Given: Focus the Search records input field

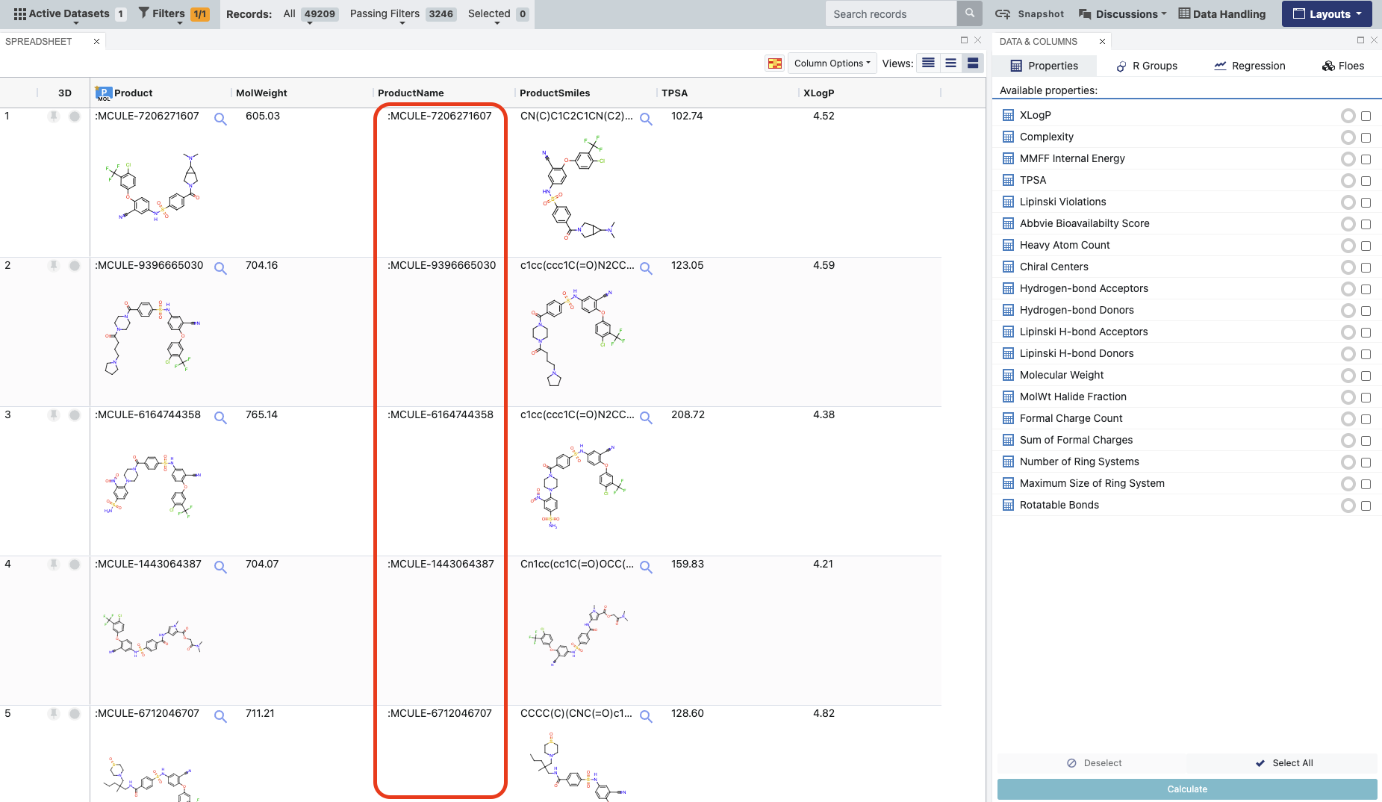Looking at the screenshot, I should click(890, 14).
